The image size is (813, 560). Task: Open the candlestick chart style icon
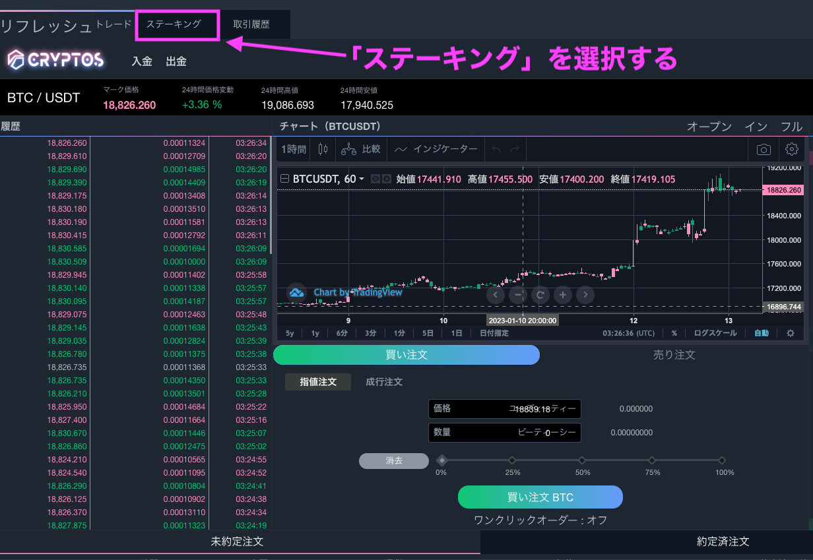(x=322, y=150)
